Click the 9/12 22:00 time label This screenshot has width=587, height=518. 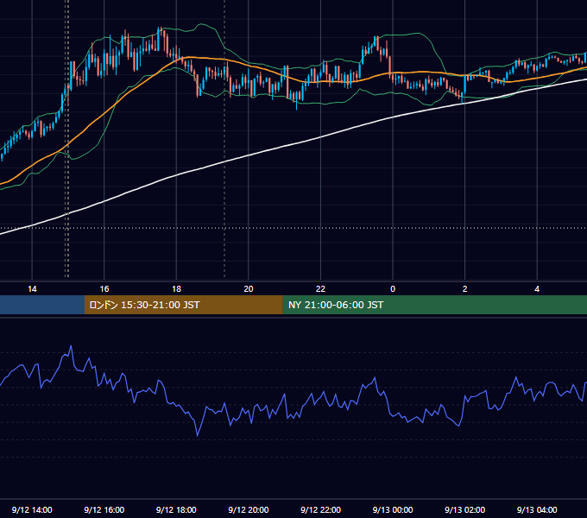(321, 509)
